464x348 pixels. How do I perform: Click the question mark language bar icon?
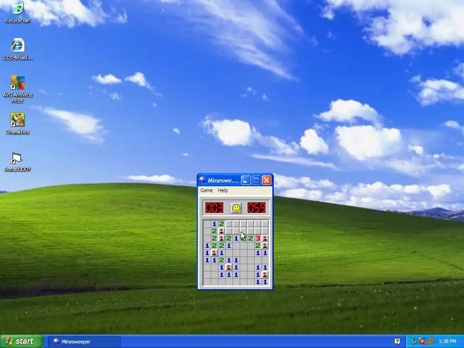[x=397, y=341]
